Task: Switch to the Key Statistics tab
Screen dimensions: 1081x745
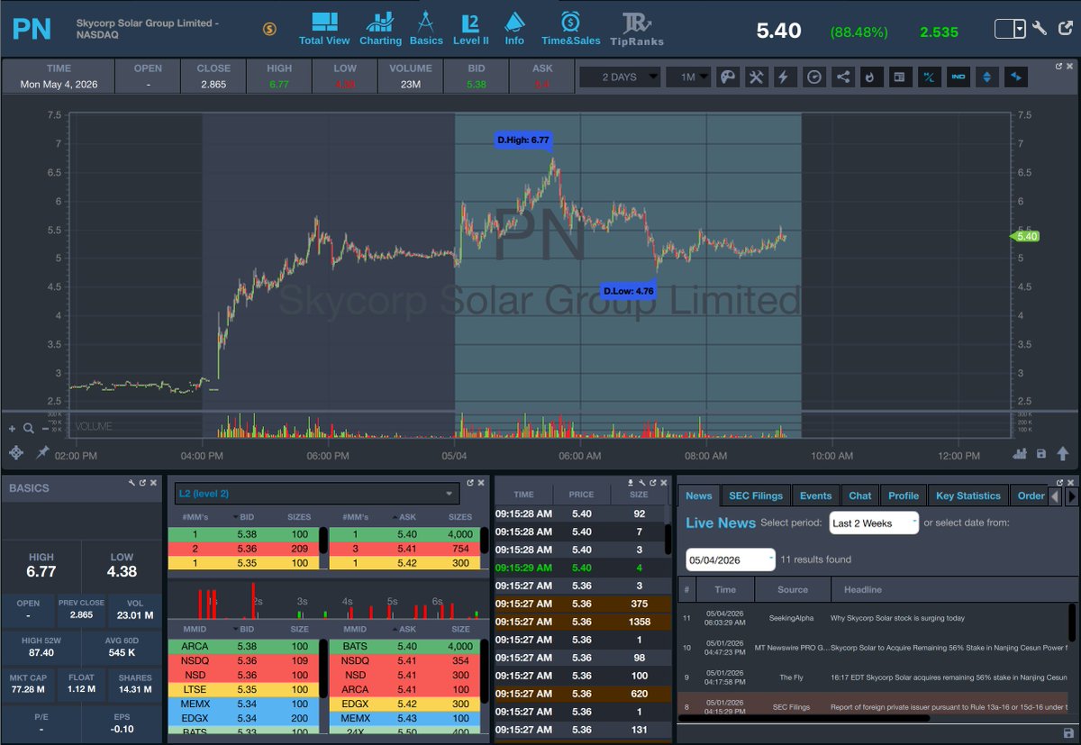Action: coord(968,495)
